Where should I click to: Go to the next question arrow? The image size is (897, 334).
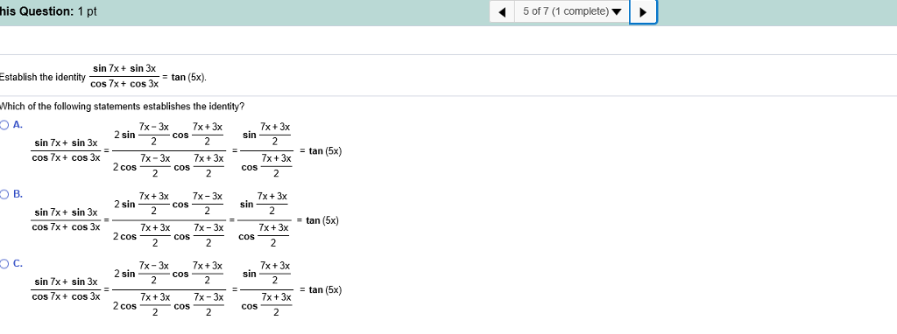pos(643,12)
